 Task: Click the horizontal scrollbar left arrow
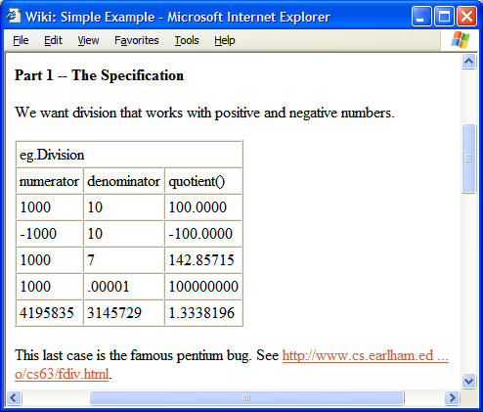[14, 397]
